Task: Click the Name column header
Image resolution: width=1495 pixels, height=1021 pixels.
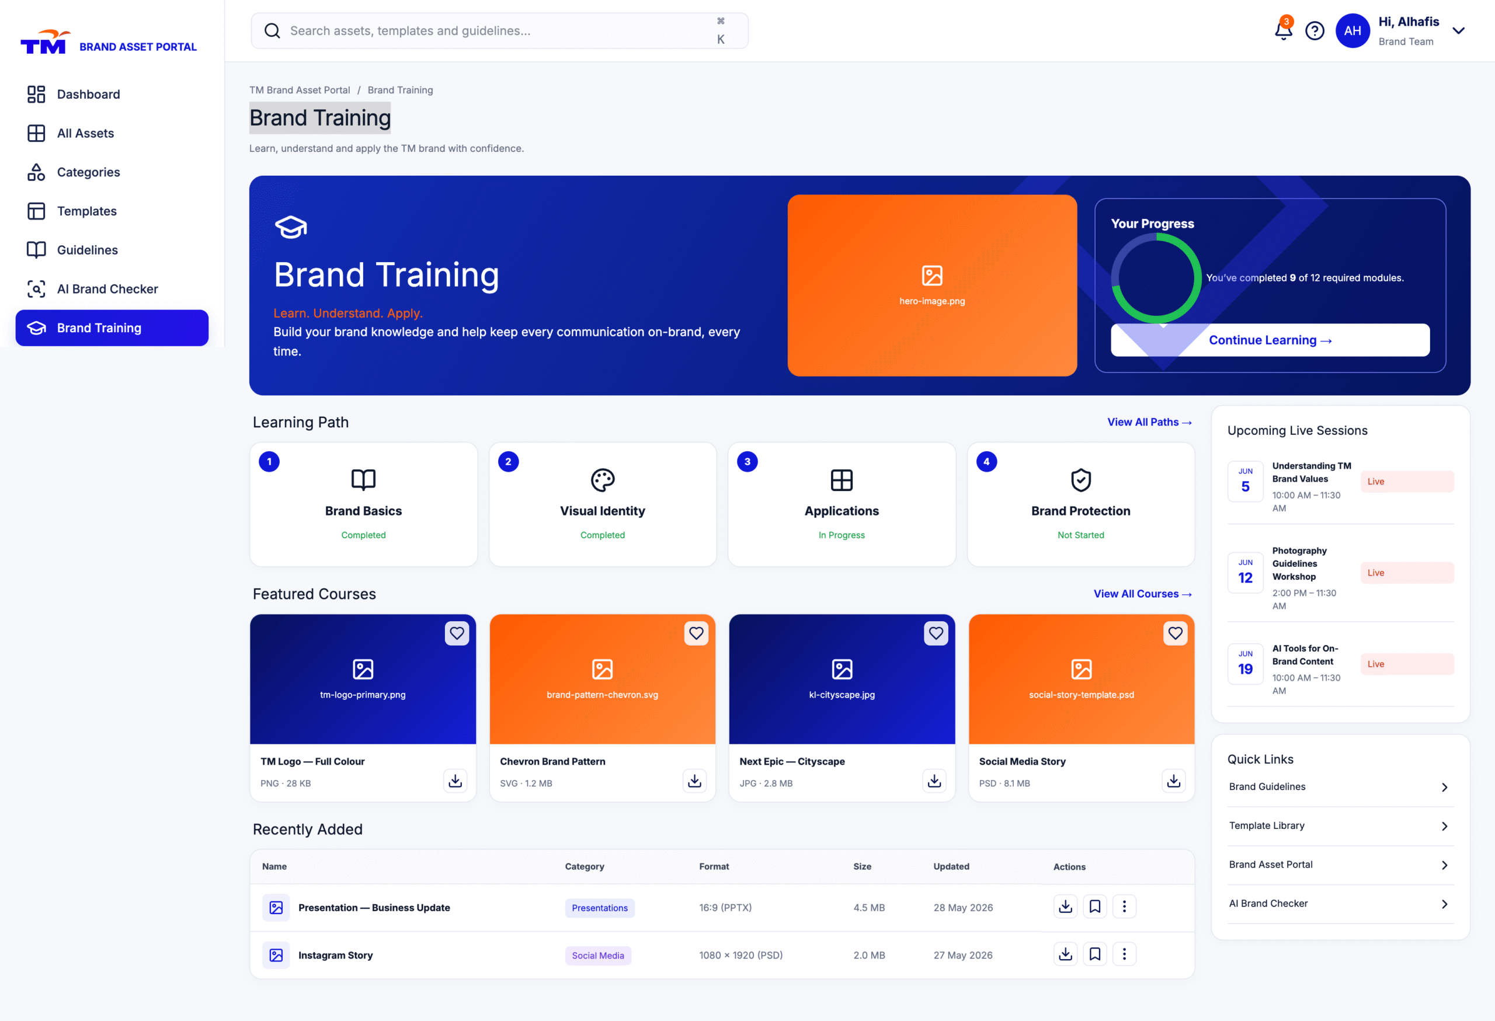Action: tap(274, 867)
